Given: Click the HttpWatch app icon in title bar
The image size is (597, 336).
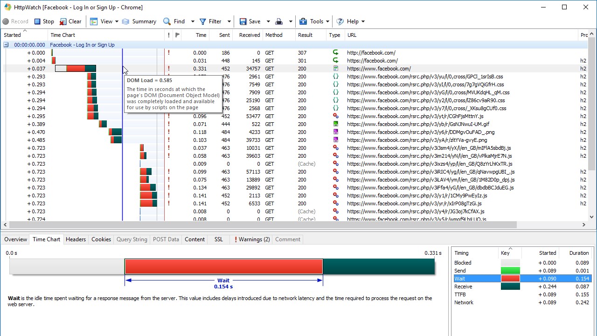Looking at the screenshot, I should pyautogui.click(x=8, y=7).
